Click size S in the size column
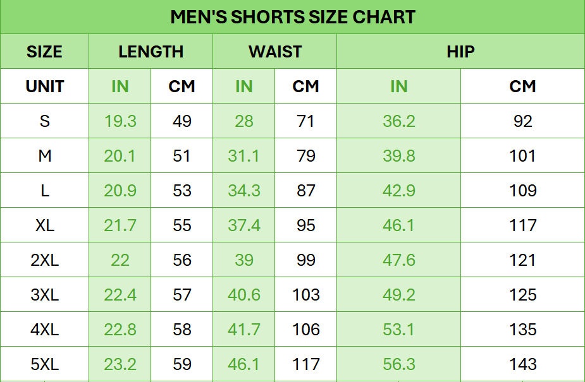585x382 pixels. coord(44,121)
